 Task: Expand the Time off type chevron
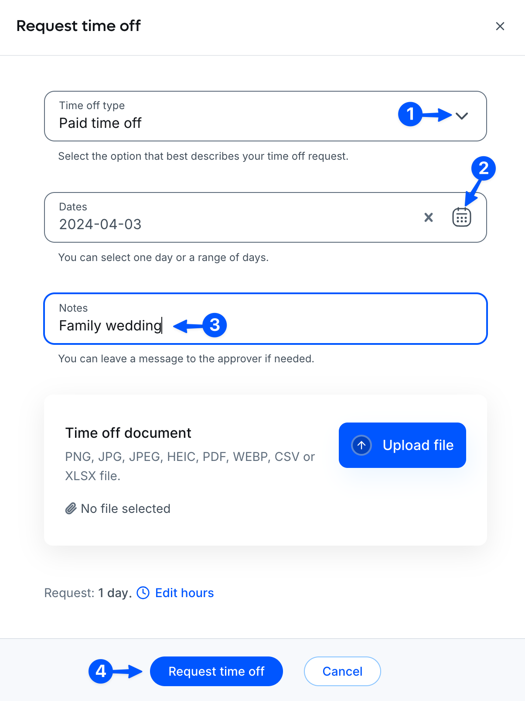point(462,116)
